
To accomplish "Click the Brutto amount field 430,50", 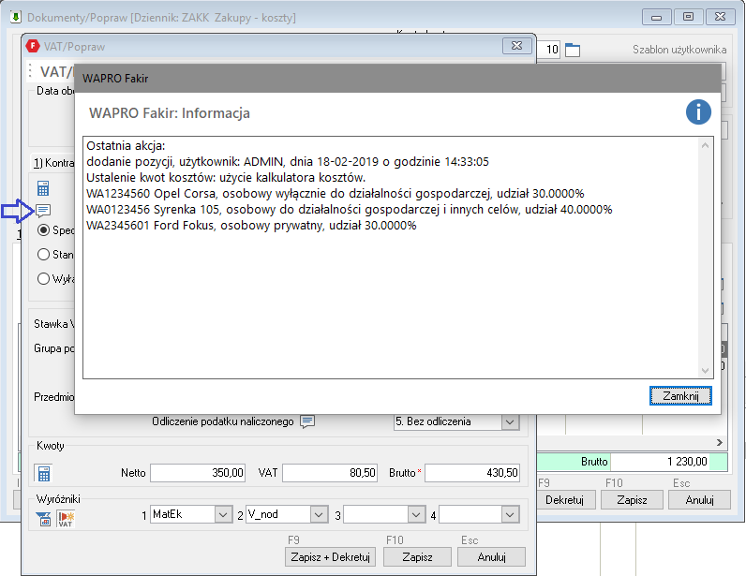I will (472, 473).
